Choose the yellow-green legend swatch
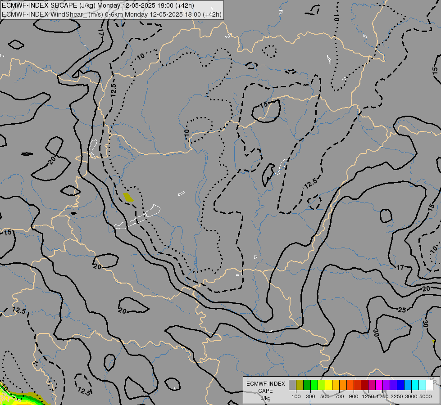This screenshot has height=405, width=441. pyautogui.click(x=322, y=385)
